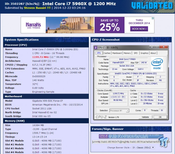The image size is (175, 154).
Task: Click the BOOK NOW button in ad
Action: [x=139, y=29]
